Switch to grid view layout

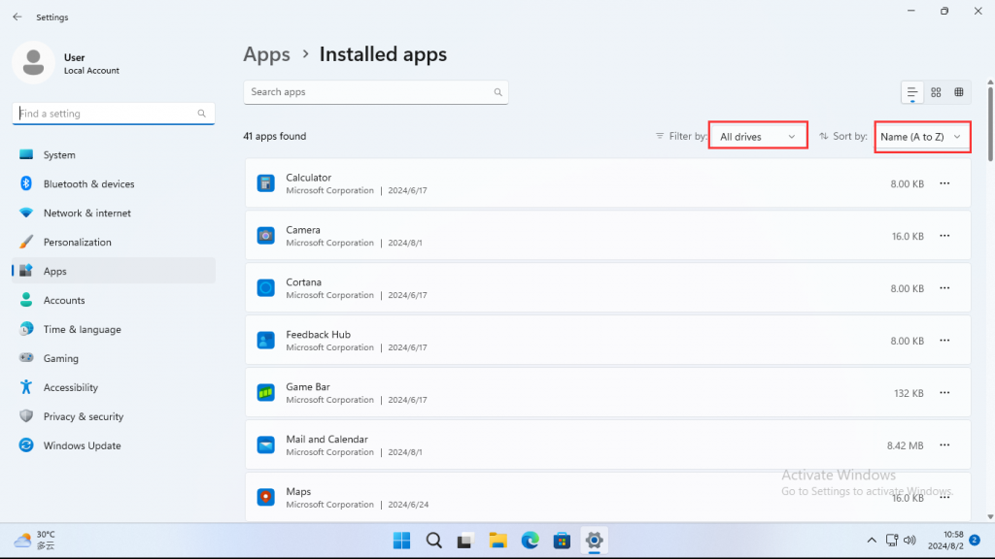coord(936,92)
